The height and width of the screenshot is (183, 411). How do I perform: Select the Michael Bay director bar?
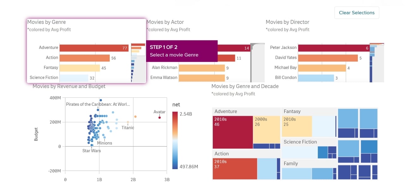pos(322,68)
